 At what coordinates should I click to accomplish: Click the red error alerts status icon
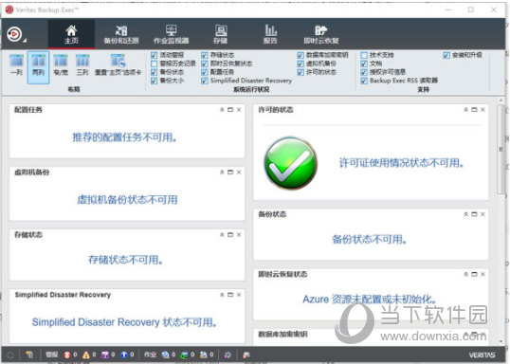click(67, 355)
